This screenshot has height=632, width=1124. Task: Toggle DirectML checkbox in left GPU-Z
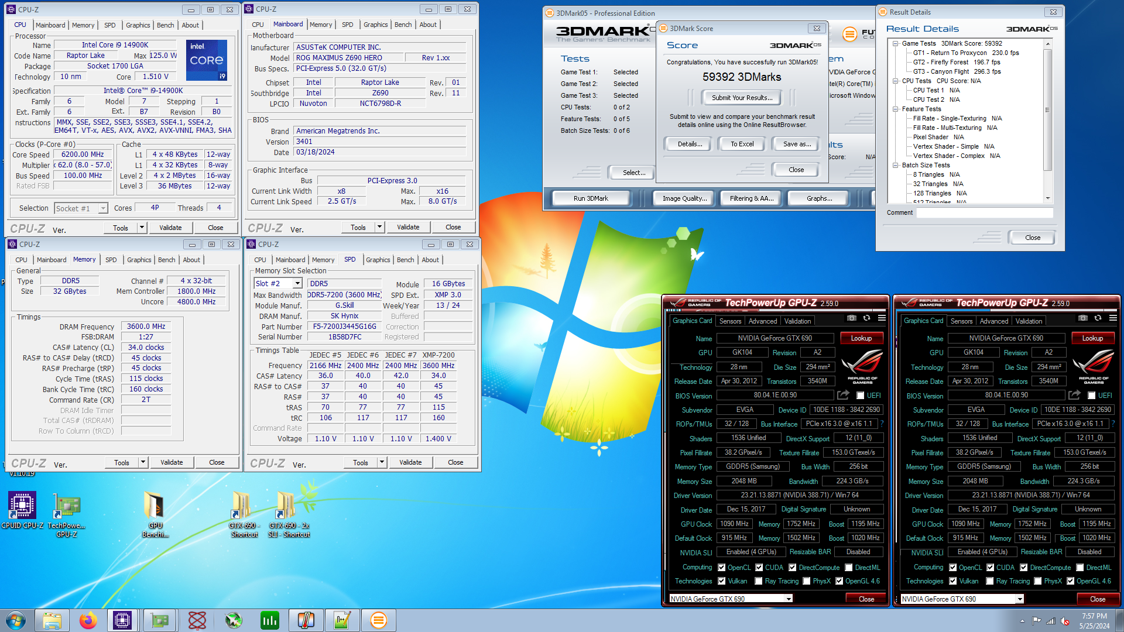pos(848,568)
